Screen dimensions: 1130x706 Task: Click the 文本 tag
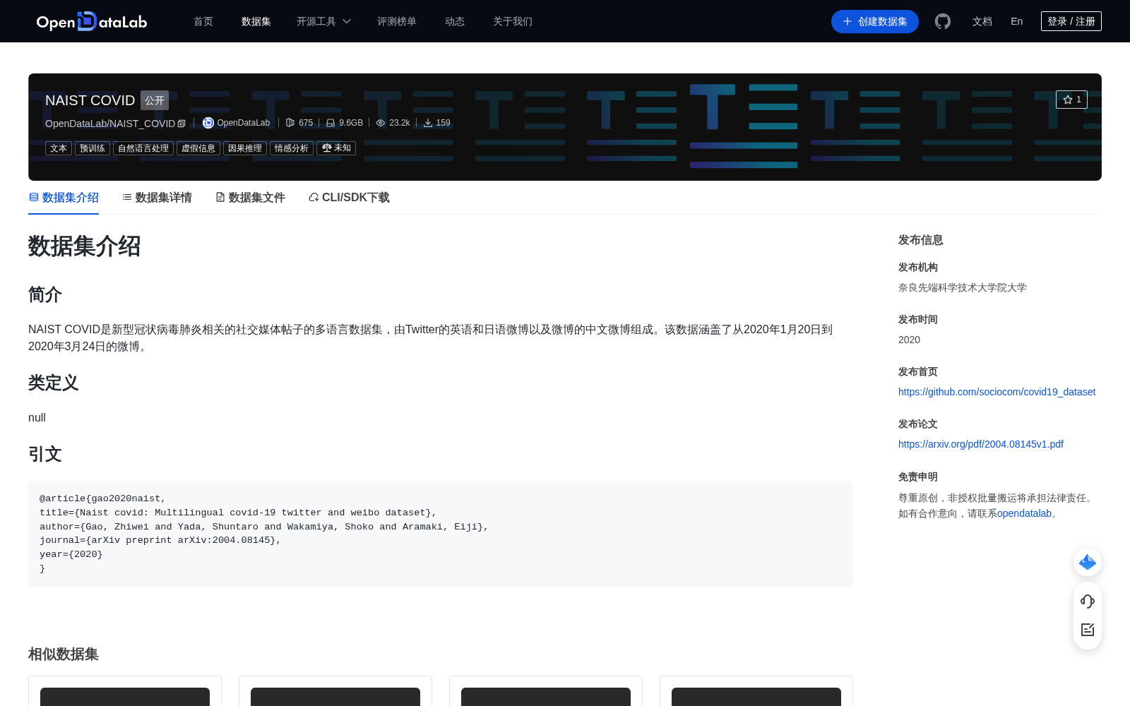[59, 148]
